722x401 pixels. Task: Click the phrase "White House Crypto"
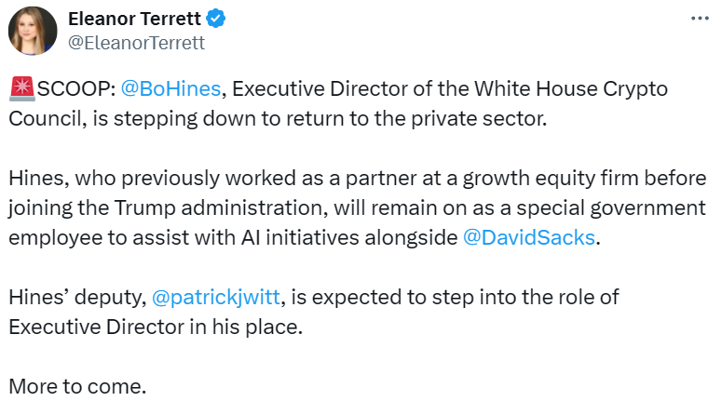[x=572, y=89]
